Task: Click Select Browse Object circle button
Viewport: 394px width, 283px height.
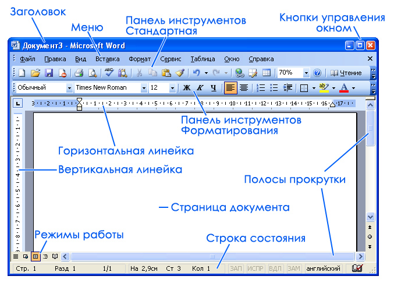Action: pyautogui.click(x=370, y=237)
